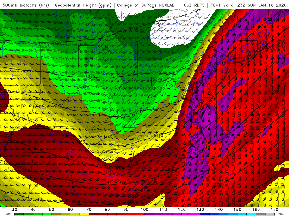The image size is (289, 216).
Task: Click the 170 label on the color scale
Action: point(275,210)
